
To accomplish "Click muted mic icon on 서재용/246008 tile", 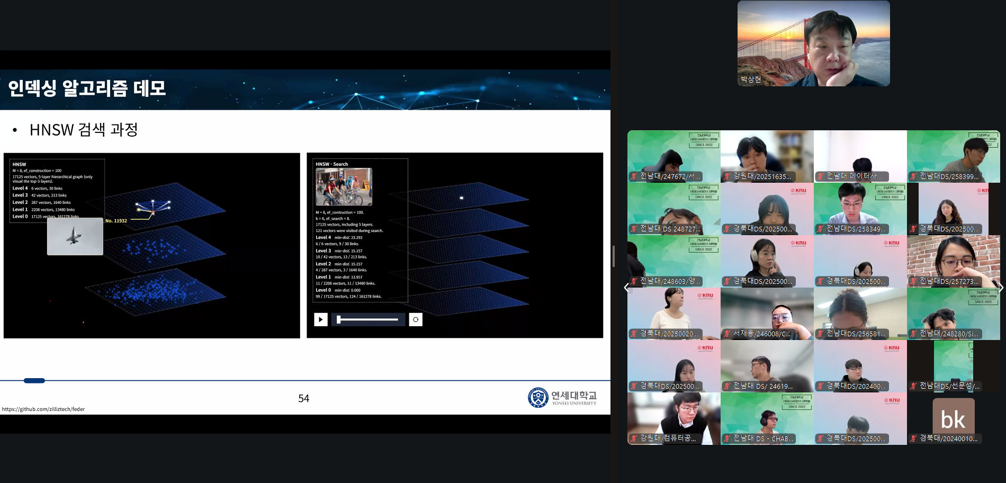I will tap(727, 334).
